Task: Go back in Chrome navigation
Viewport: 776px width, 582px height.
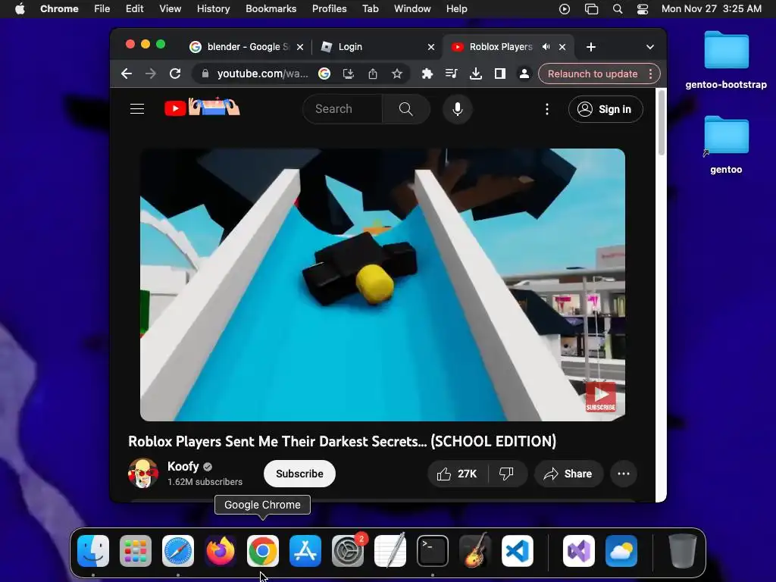Action: click(x=127, y=74)
